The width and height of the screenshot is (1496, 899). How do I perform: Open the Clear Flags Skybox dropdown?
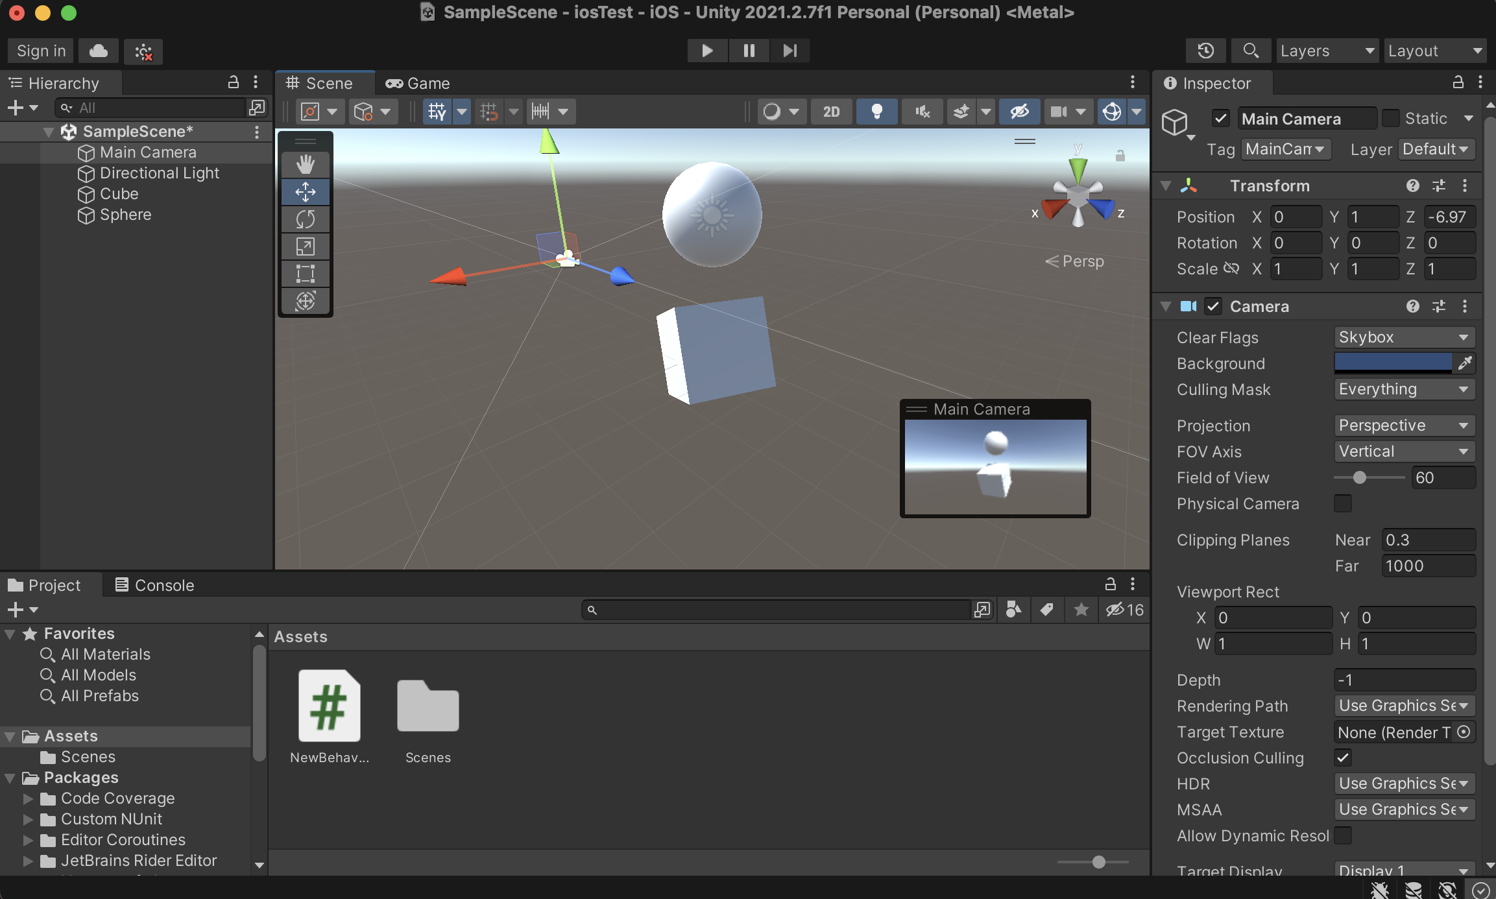tap(1404, 337)
